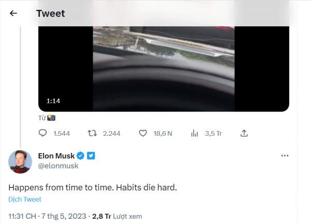Click the share upload icon
Screen dimensions: 311x224
(244, 133)
